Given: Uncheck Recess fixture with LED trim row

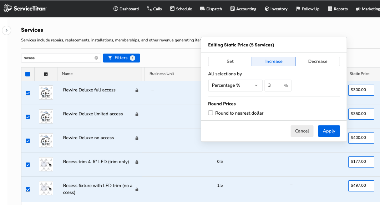Looking at the screenshot, I should [x=28, y=189].
